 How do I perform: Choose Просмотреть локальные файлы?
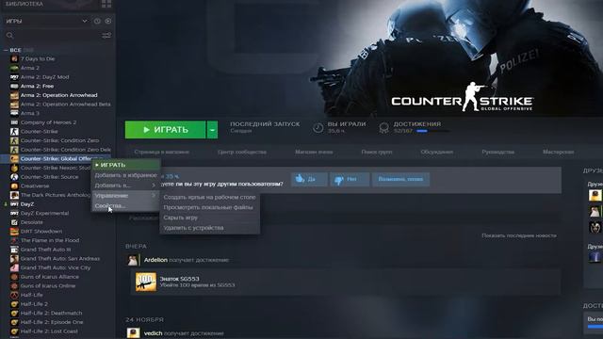click(x=209, y=207)
